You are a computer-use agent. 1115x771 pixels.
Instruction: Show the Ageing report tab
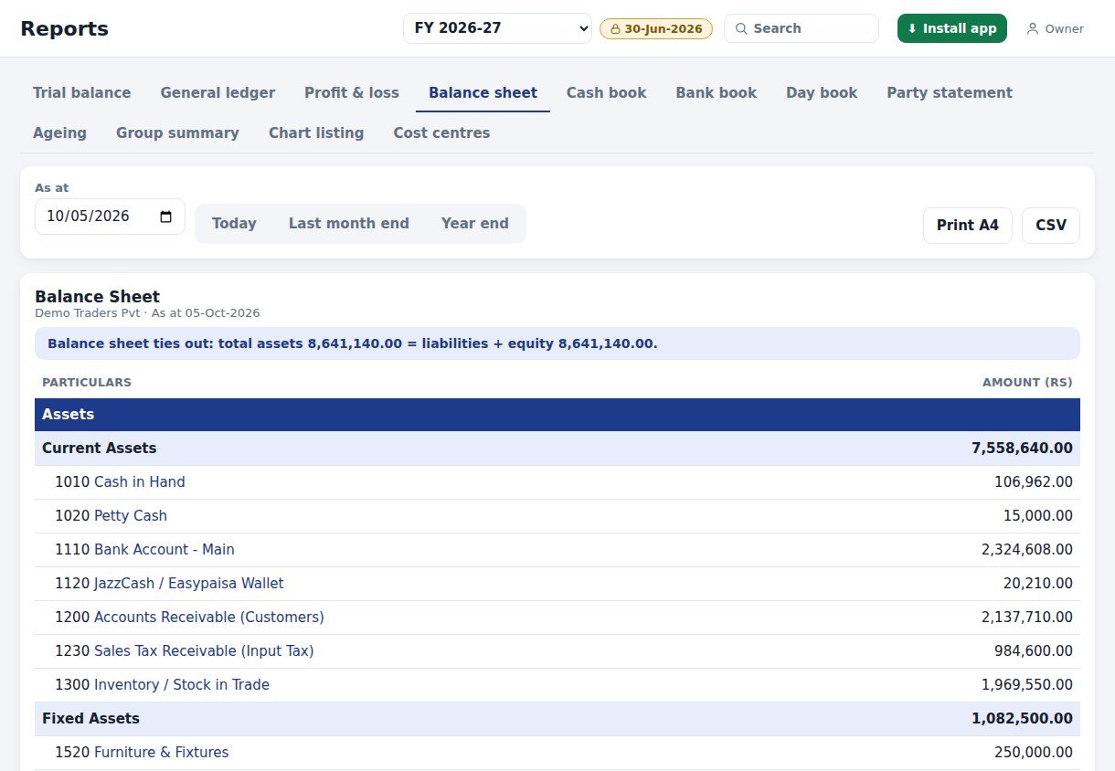tap(59, 132)
